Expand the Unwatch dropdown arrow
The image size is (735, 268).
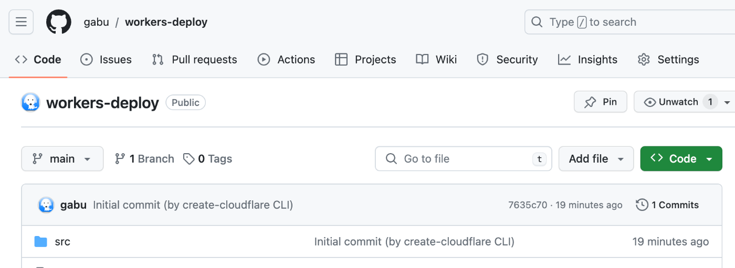click(x=727, y=102)
